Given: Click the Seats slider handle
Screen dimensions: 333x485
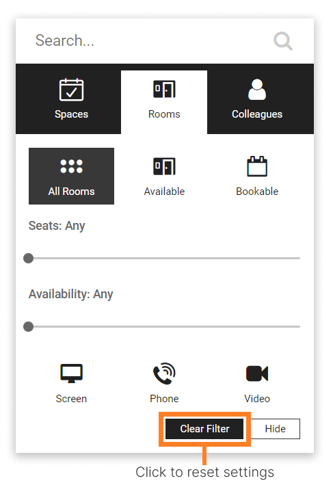Looking at the screenshot, I should [29, 258].
